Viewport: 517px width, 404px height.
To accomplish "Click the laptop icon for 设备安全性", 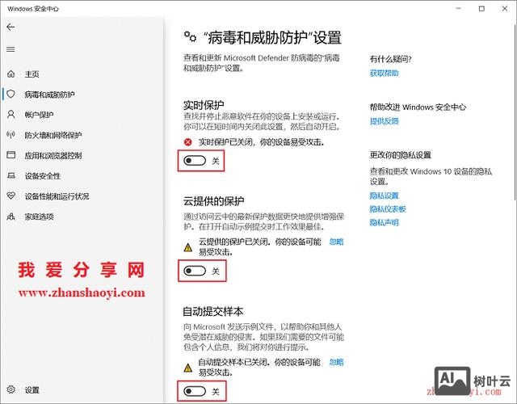I will (11, 176).
